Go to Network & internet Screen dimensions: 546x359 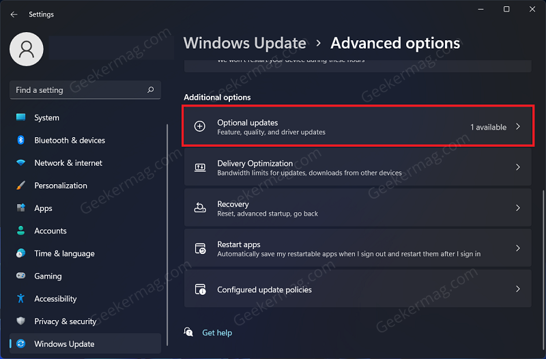coord(85,163)
